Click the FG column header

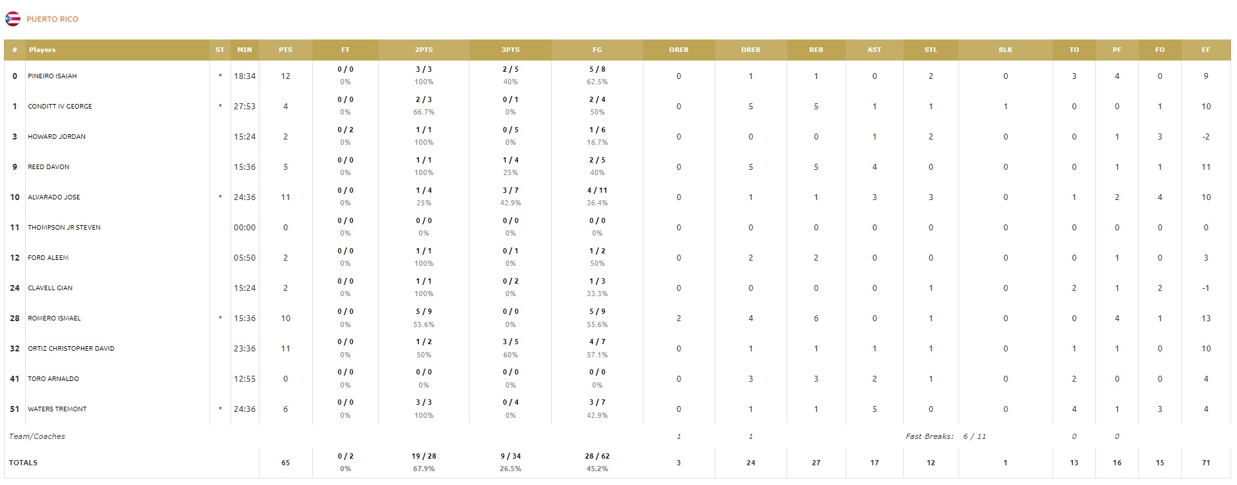(x=597, y=50)
